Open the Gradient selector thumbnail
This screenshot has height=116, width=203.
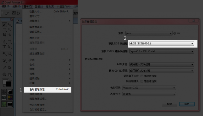[10, 92]
